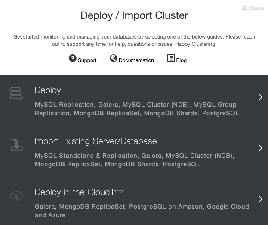Click the Close text button

(x=256, y=8)
